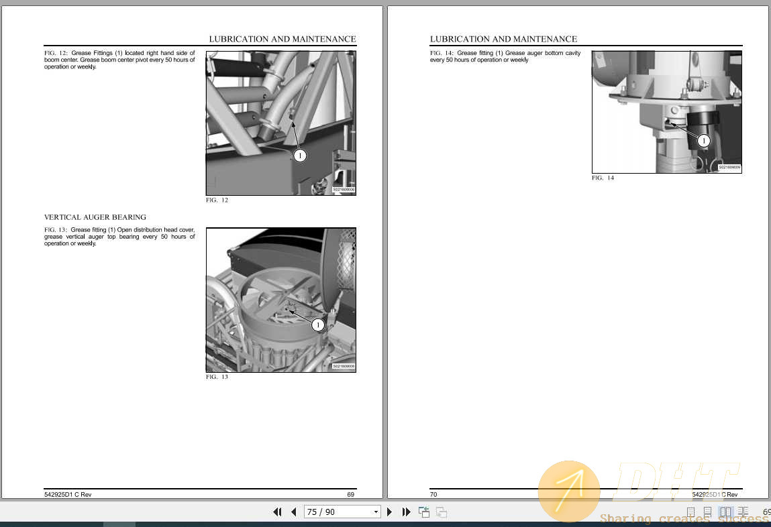The height and width of the screenshot is (527, 771).
Task: Switch to single page layout
Action: (690, 512)
